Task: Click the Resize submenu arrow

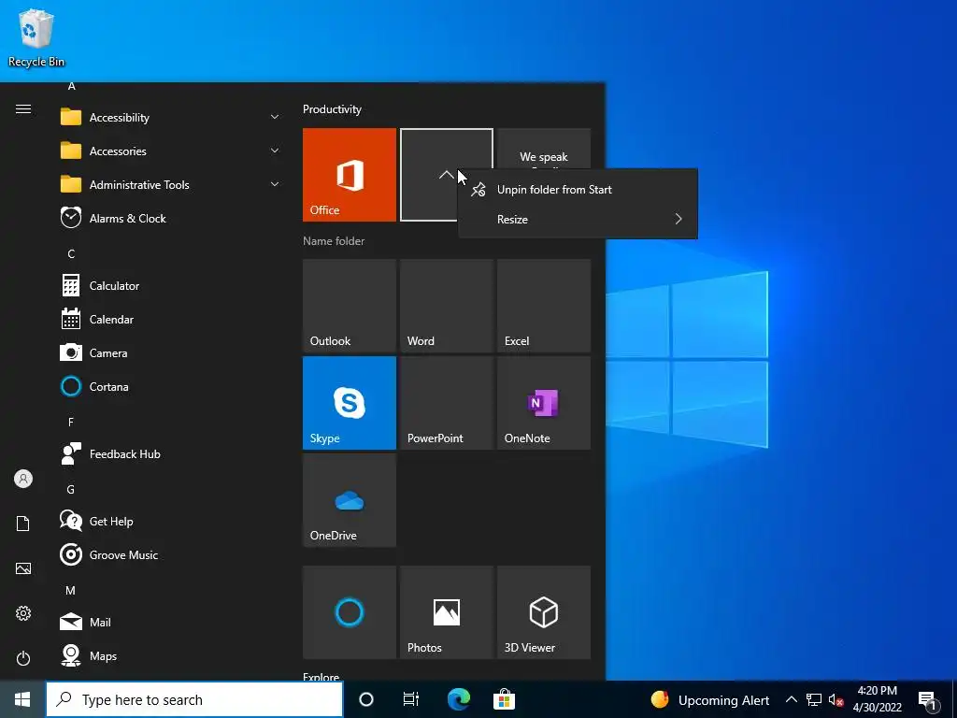Action: [x=678, y=219]
